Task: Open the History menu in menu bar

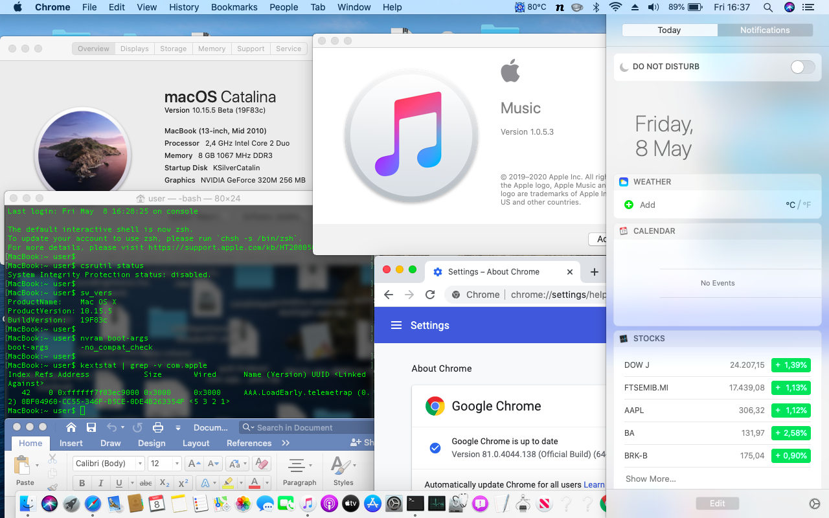Action: [184, 7]
